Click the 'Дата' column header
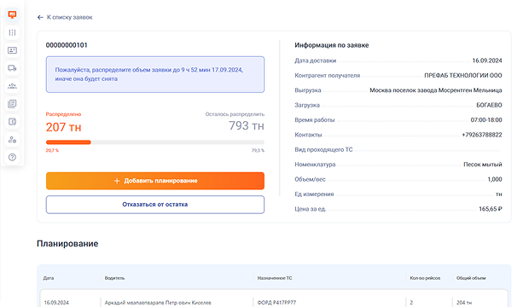The image size is (523, 307). point(49,278)
